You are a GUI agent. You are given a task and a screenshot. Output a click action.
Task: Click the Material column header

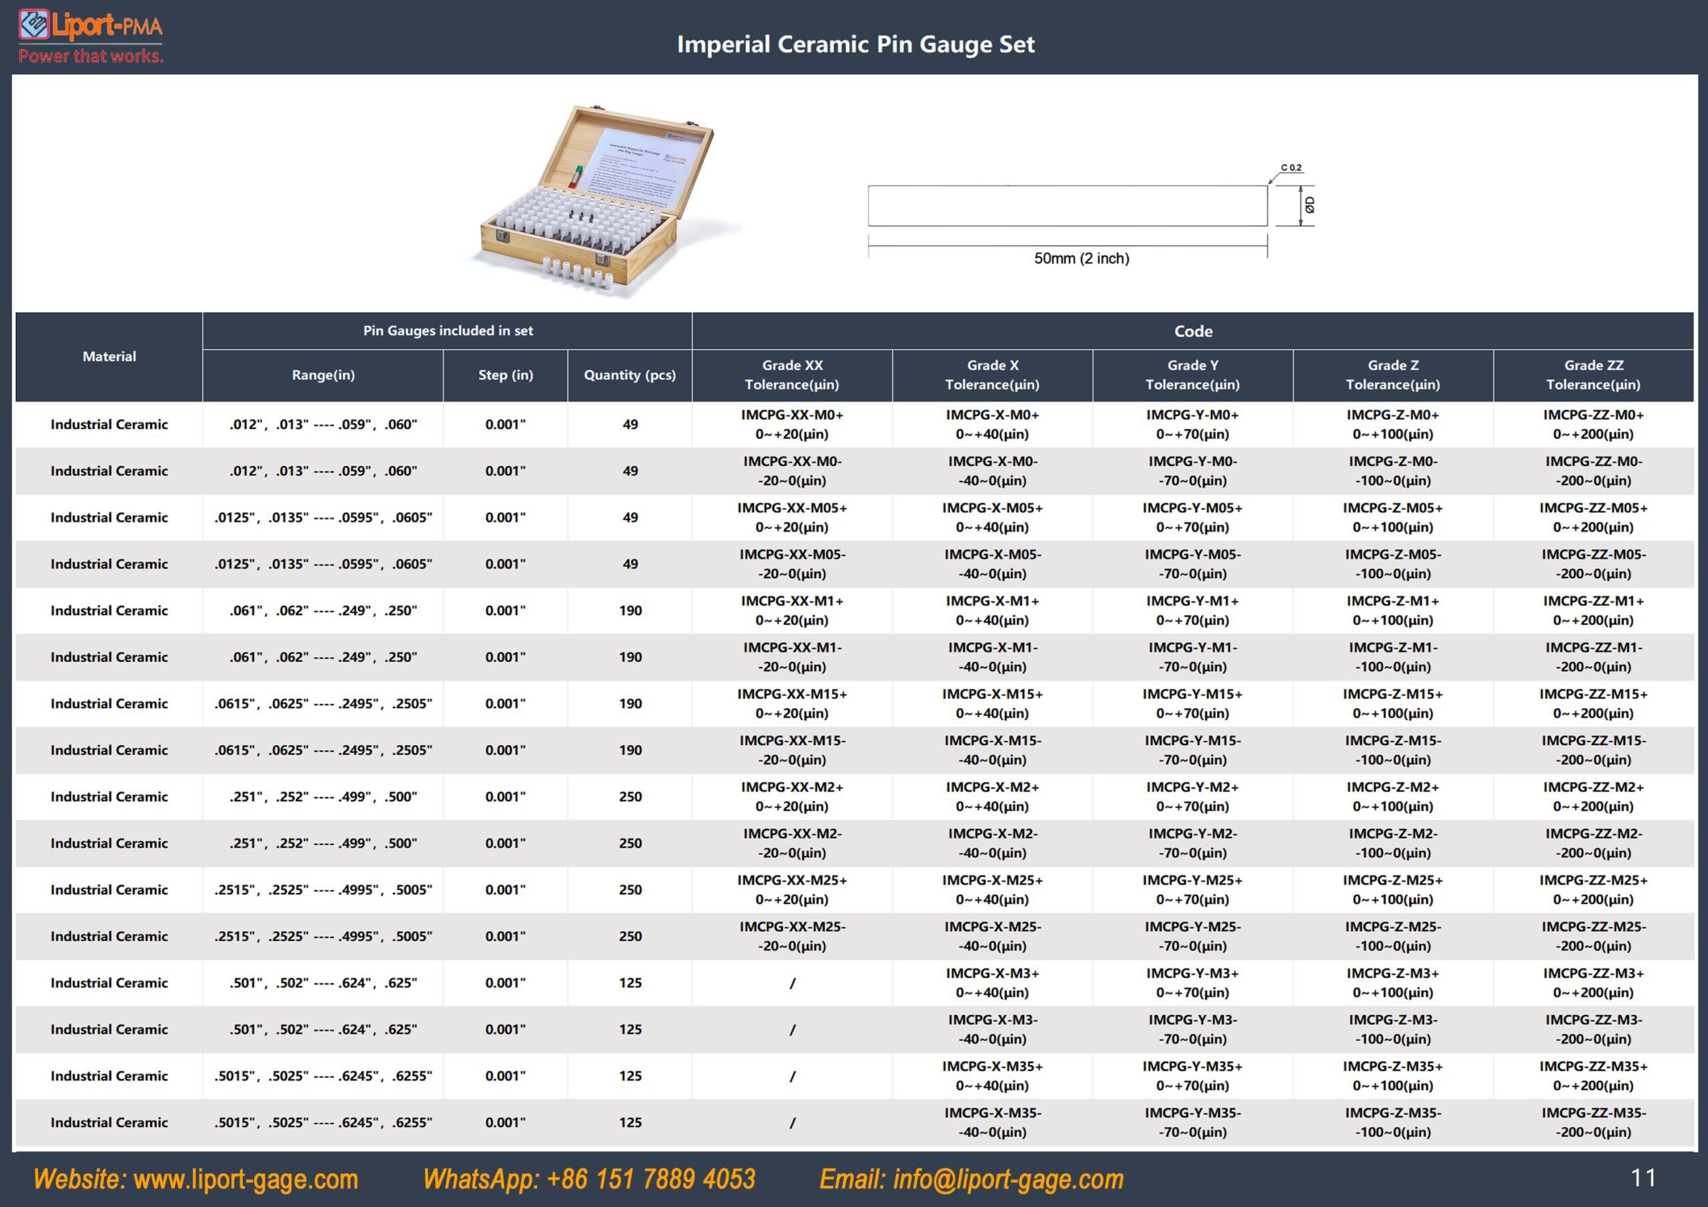[109, 357]
